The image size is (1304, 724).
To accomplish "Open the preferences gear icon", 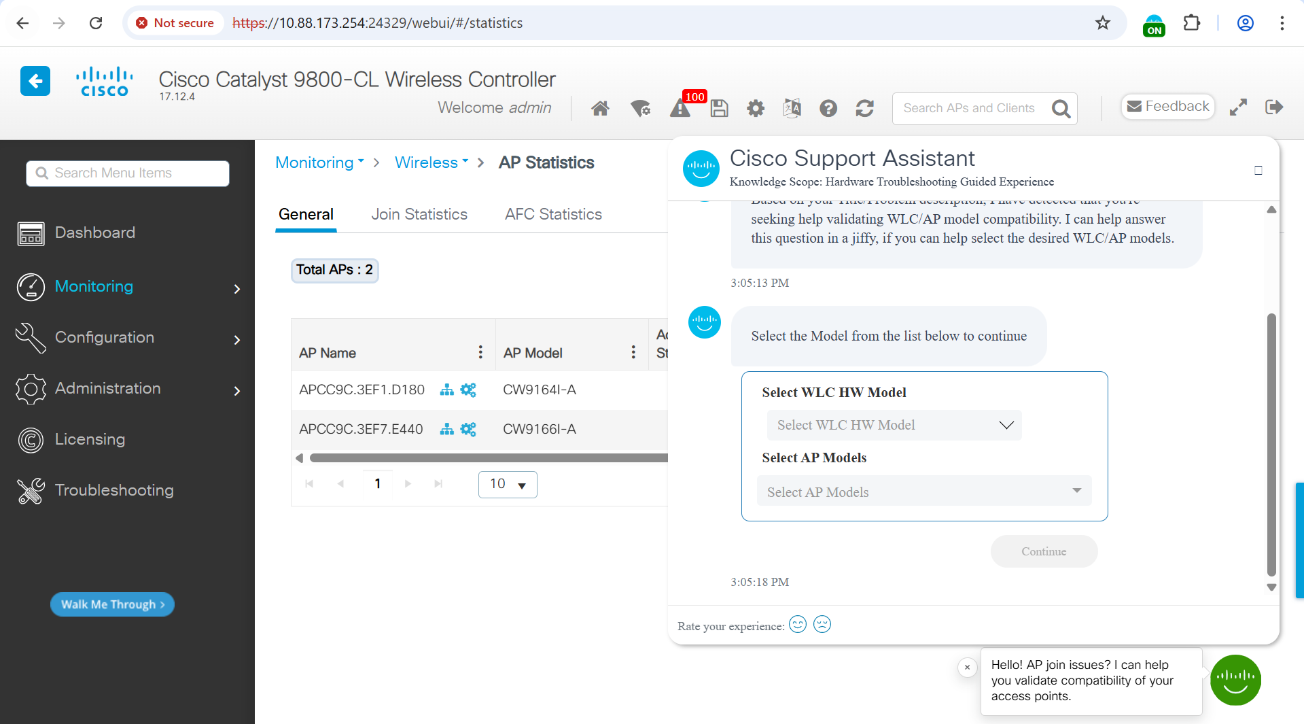I will point(756,108).
